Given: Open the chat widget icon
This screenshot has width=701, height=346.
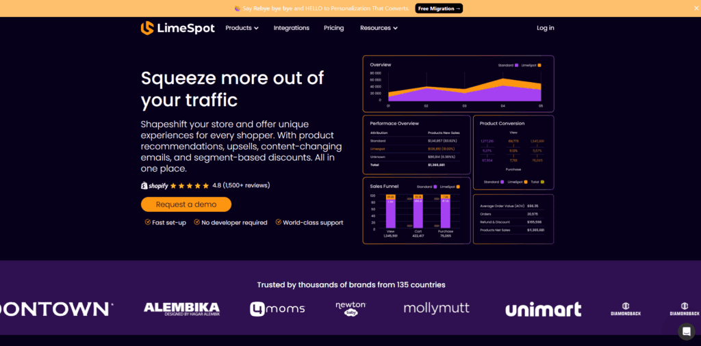Looking at the screenshot, I should (x=686, y=332).
